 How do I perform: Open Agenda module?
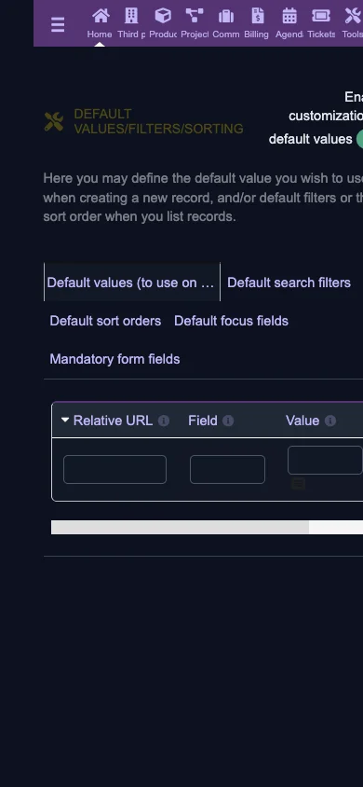coord(289,23)
